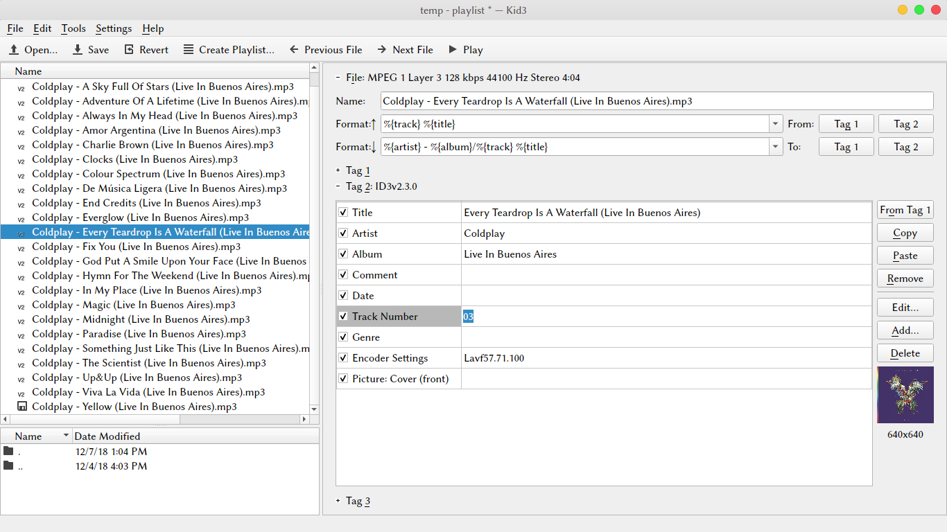Collapse the Tag 2 section

point(338,186)
